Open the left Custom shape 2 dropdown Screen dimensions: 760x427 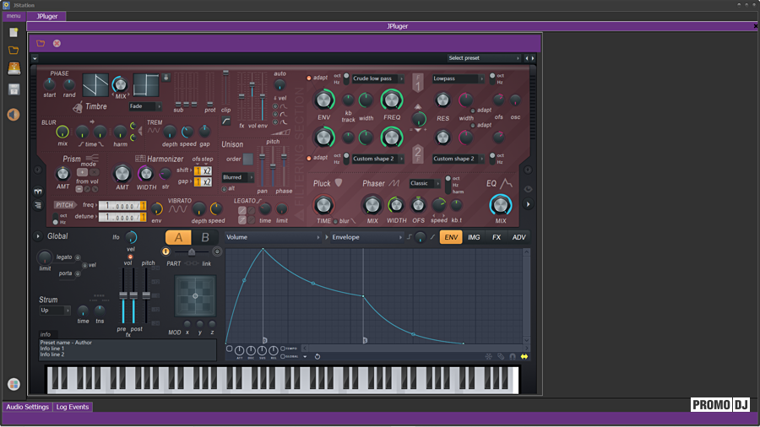coord(377,159)
